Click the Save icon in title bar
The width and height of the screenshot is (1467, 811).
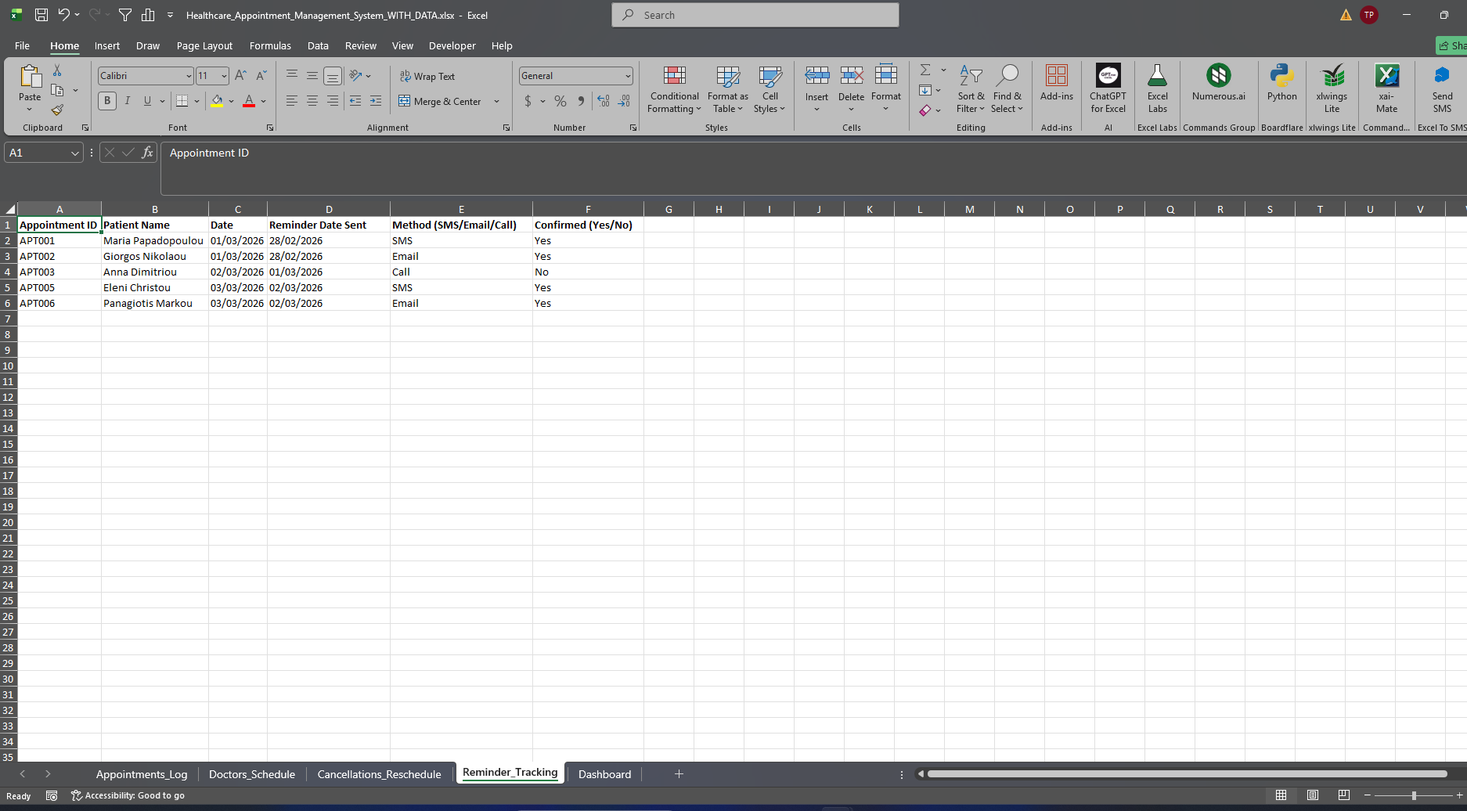tap(41, 15)
